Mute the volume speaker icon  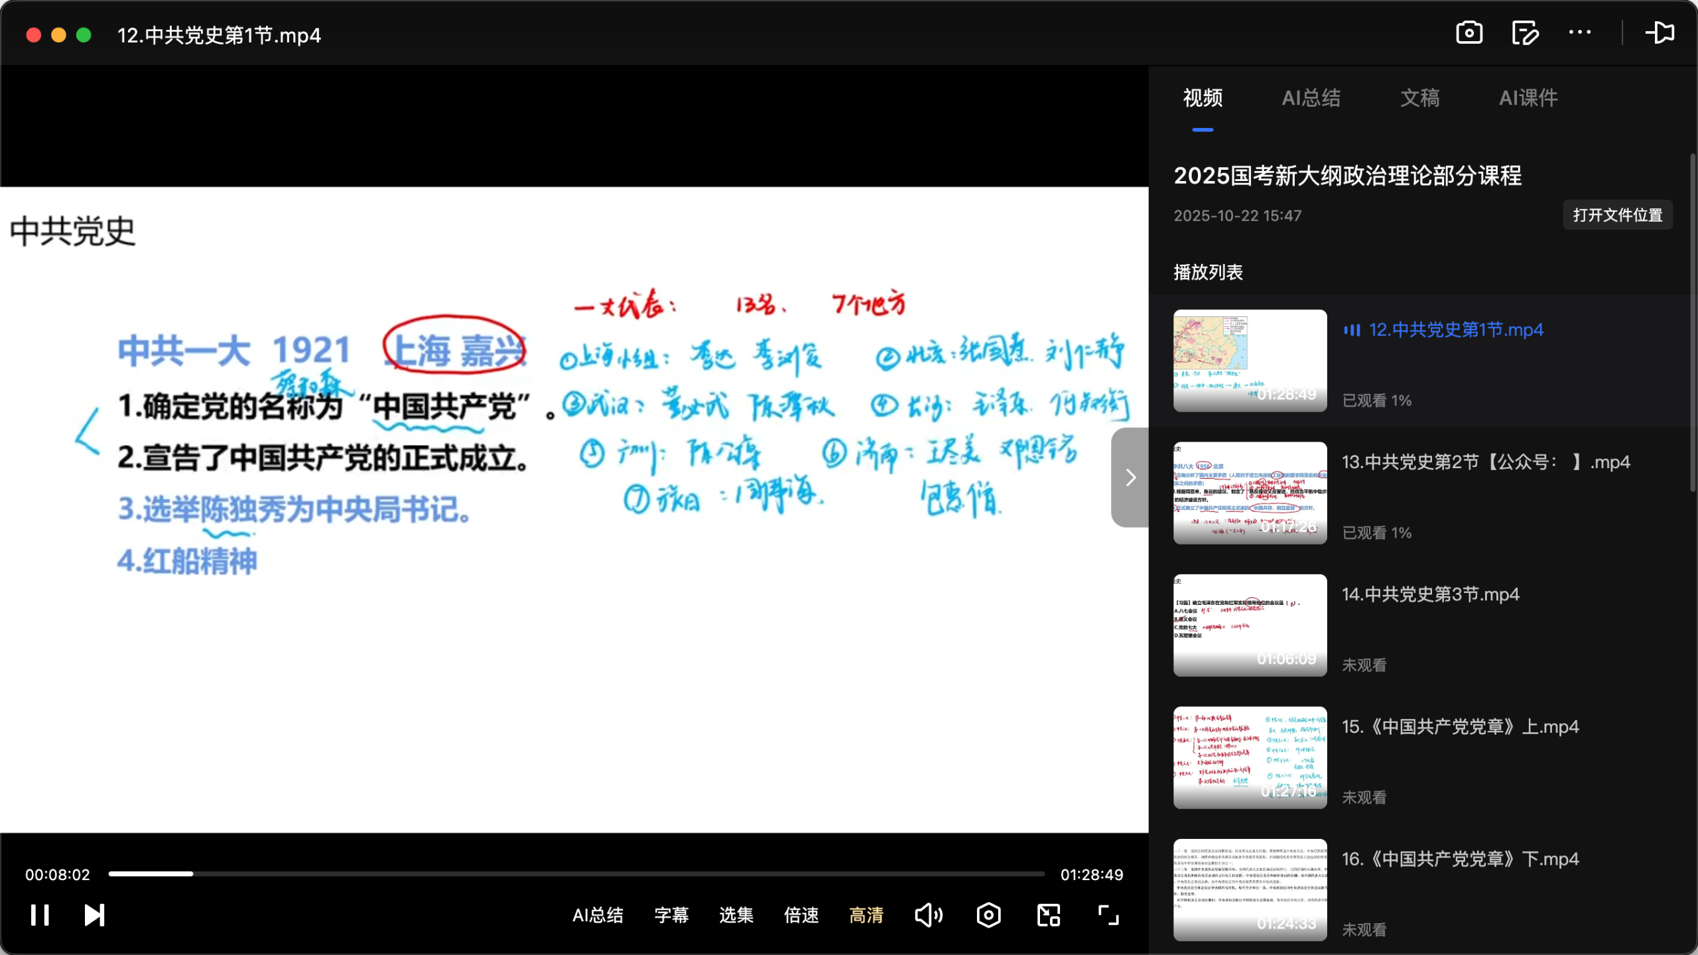click(x=929, y=915)
